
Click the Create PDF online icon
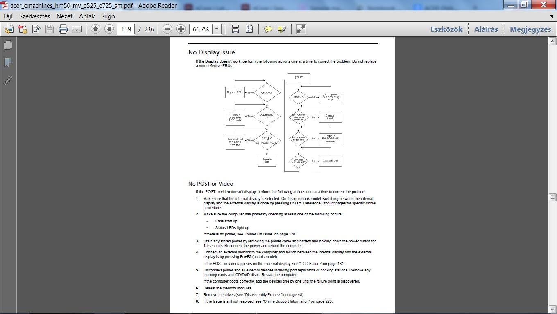tap(23, 29)
